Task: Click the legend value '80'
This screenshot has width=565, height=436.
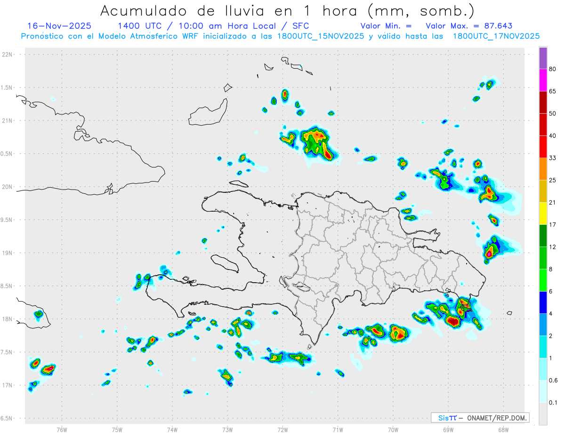Action: (553, 69)
